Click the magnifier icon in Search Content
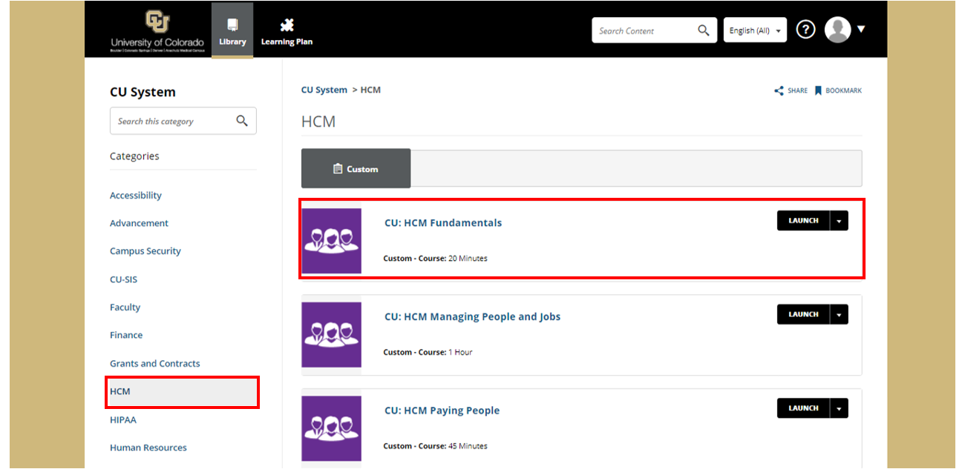Viewport: 965px width, 469px height. pyautogui.click(x=704, y=30)
